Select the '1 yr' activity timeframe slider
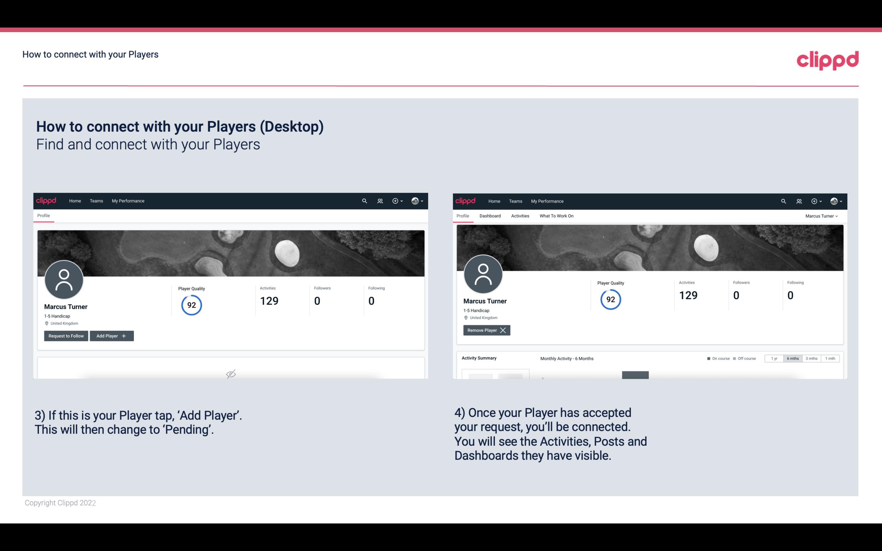 click(x=774, y=358)
